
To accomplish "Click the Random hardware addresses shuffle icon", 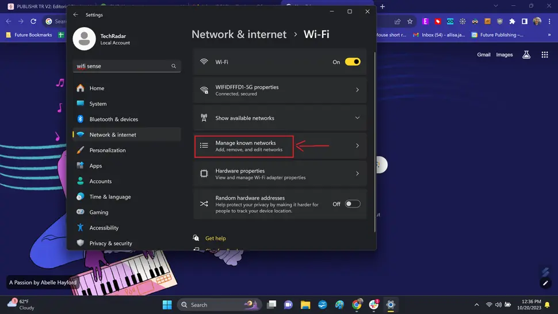I will (204, 204).
